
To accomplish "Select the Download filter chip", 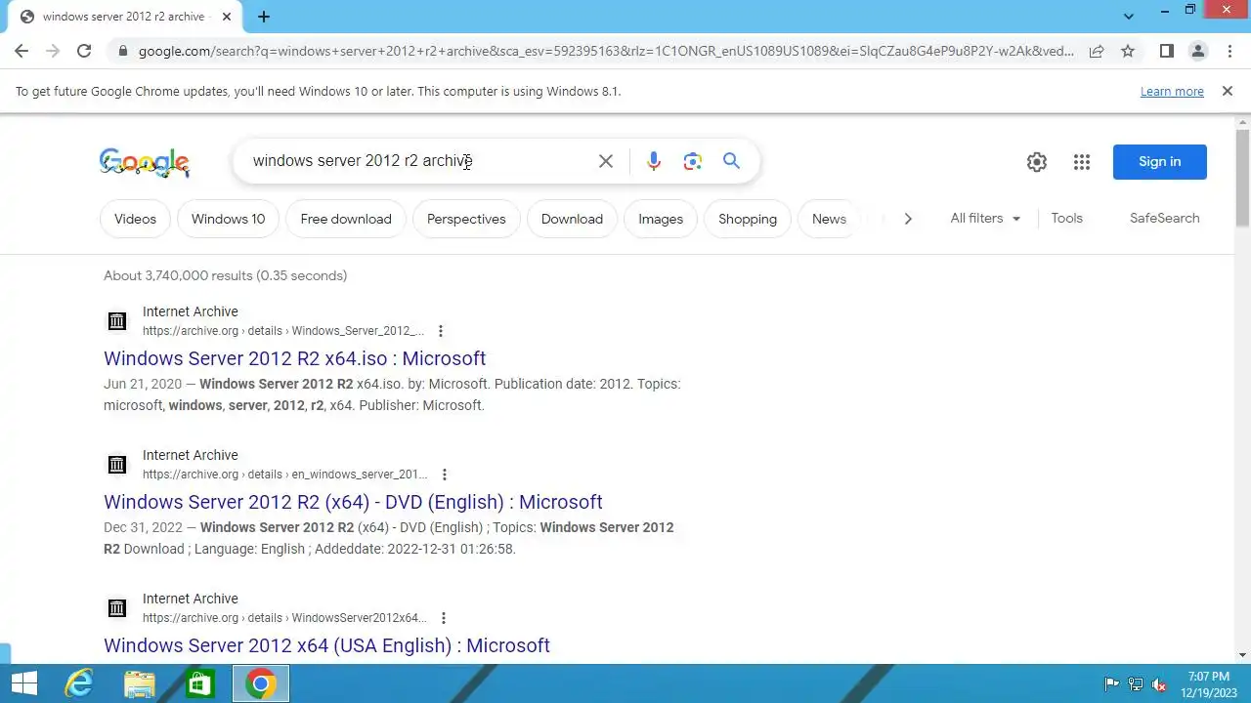I will 572,219.
